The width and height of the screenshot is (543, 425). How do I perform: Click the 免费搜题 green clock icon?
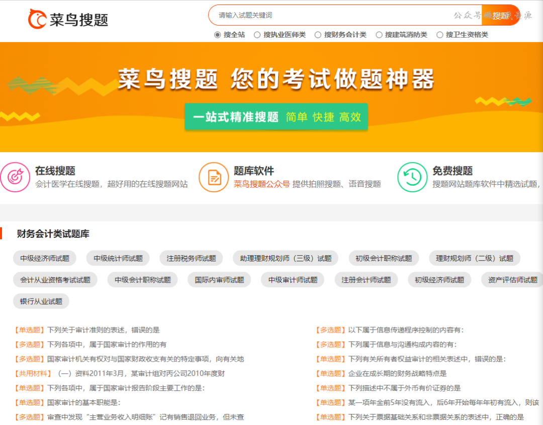coord(412,177)
